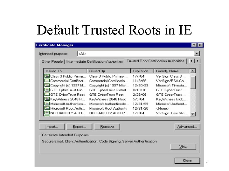Click certificate icon for Commercial Certification row
This screenshot has height=171, width=229.
click(x=47, y=81)
